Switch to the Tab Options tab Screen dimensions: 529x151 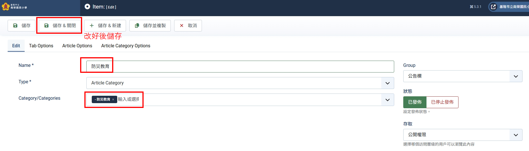point(41,46)
